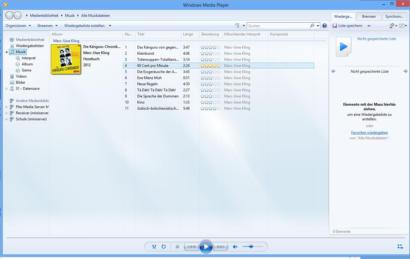This screenshot has width=410, height=259.
Task: Skip to the next track
Action: [220, 246]
